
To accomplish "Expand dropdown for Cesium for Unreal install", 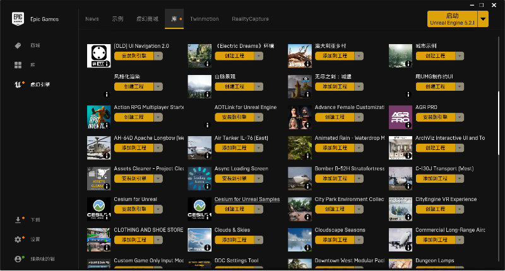I will tap(158, 209).
